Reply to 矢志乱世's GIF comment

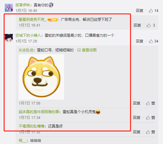(x=137, y=103)
